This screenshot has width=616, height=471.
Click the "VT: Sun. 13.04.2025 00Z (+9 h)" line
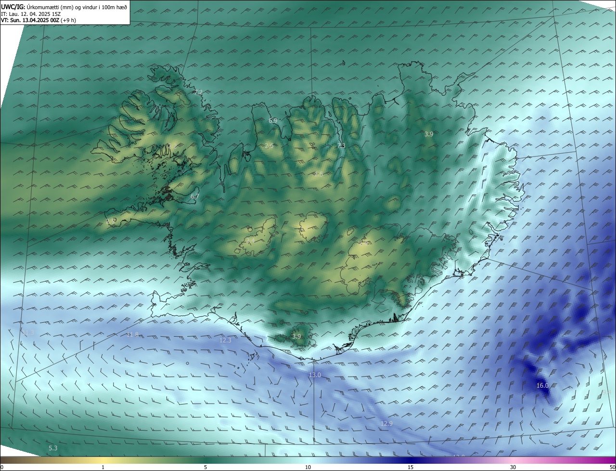coord(38,20)
